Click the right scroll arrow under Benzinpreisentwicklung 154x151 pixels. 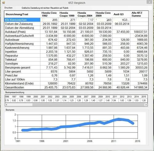tap(146, 105)
